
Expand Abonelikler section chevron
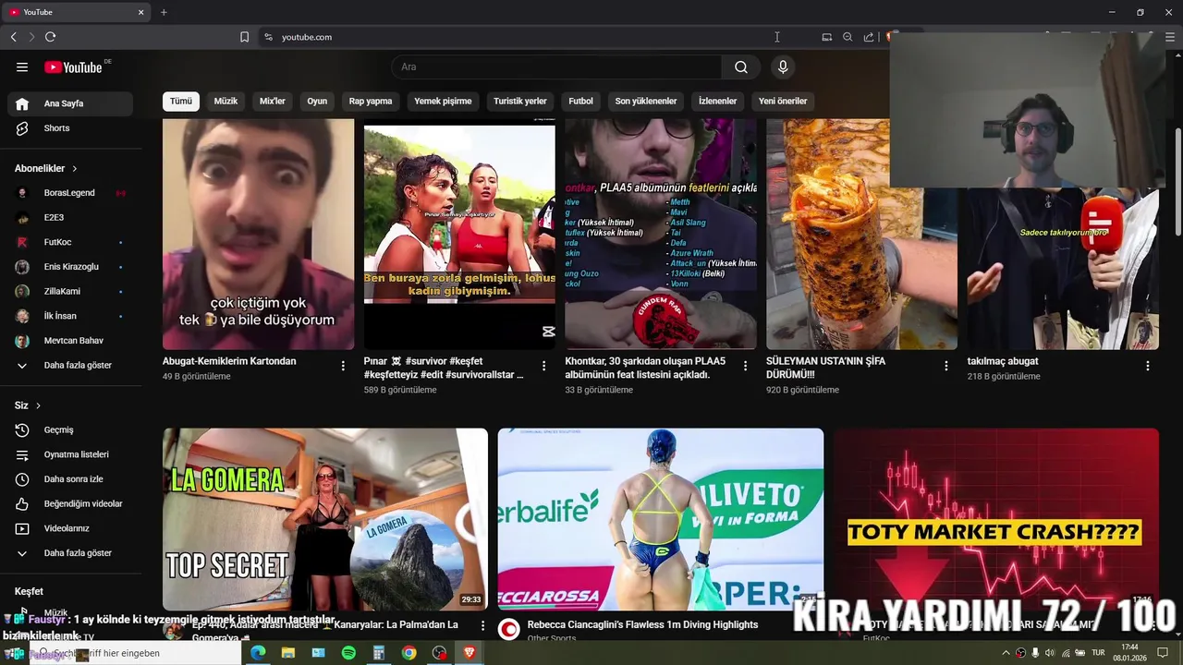(x=75, y=169)
